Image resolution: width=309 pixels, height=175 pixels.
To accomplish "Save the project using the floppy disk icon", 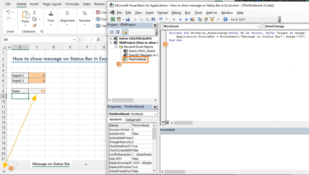I will (x=128, y=19).
